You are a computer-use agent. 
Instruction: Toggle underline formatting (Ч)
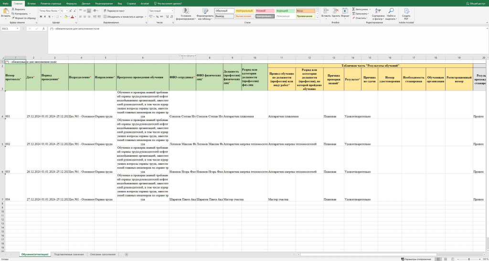[x=49, y=17]
